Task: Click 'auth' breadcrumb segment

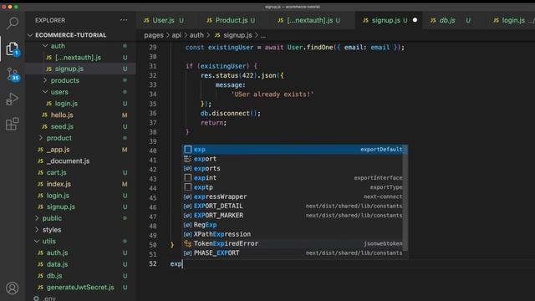Action: click(x=196, y=35)
